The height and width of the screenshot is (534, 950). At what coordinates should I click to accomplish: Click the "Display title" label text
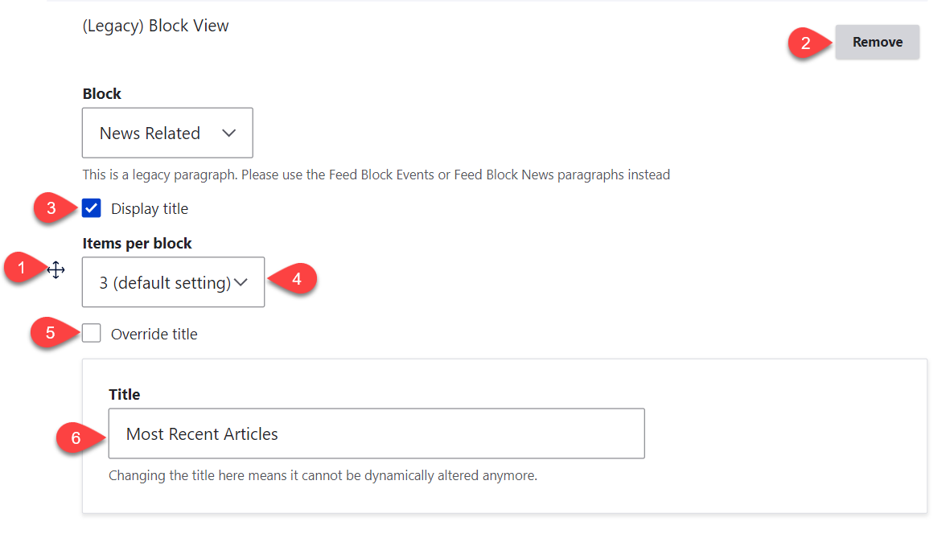pyautogui.click(x=150, y=209)
